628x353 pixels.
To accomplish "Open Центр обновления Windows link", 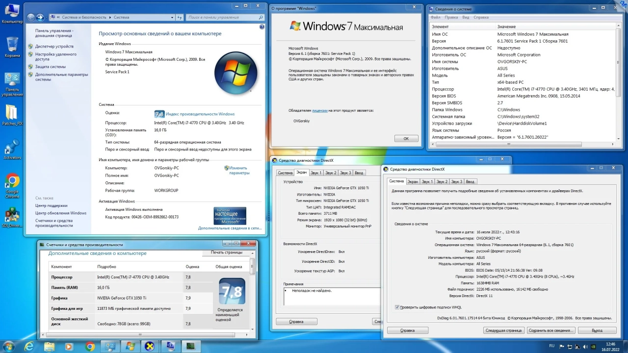I will [x=61, y=213].
